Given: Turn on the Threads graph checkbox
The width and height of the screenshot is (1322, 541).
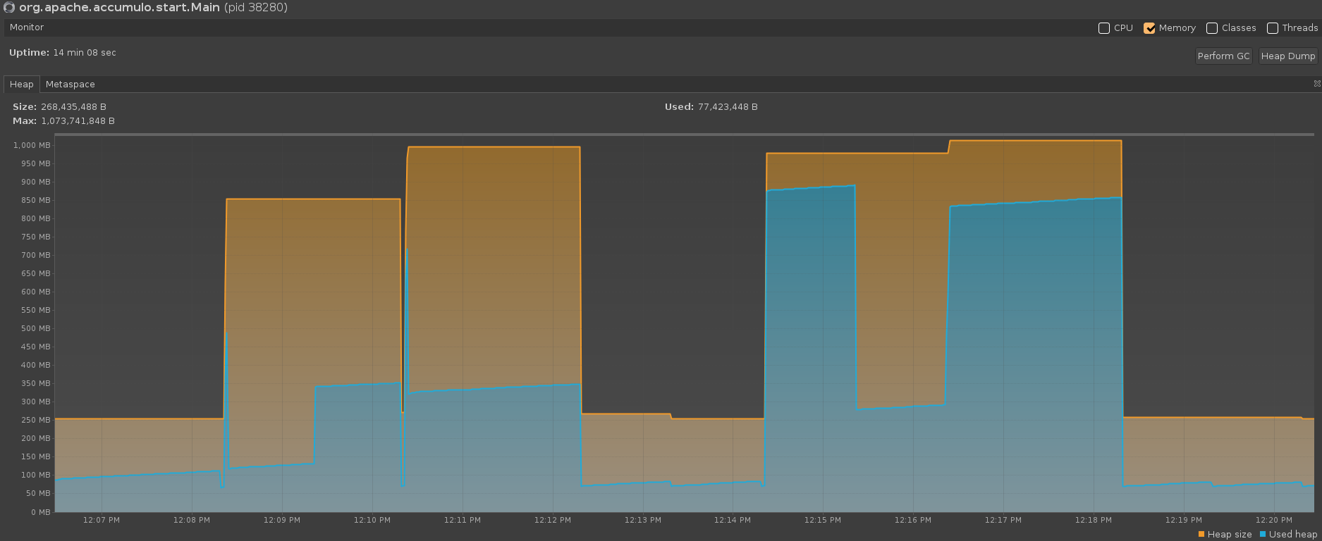Looking at the screenshot, I should 1273,28.
